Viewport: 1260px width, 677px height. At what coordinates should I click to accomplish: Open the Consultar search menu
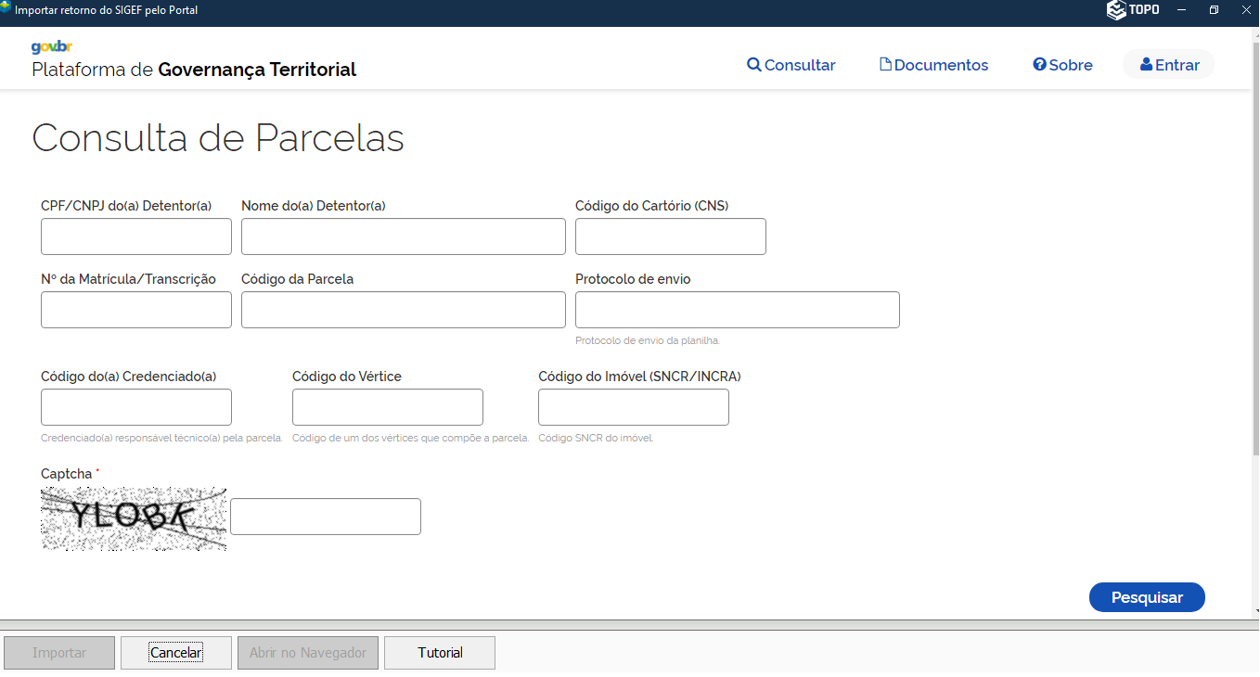pos(791,65)
